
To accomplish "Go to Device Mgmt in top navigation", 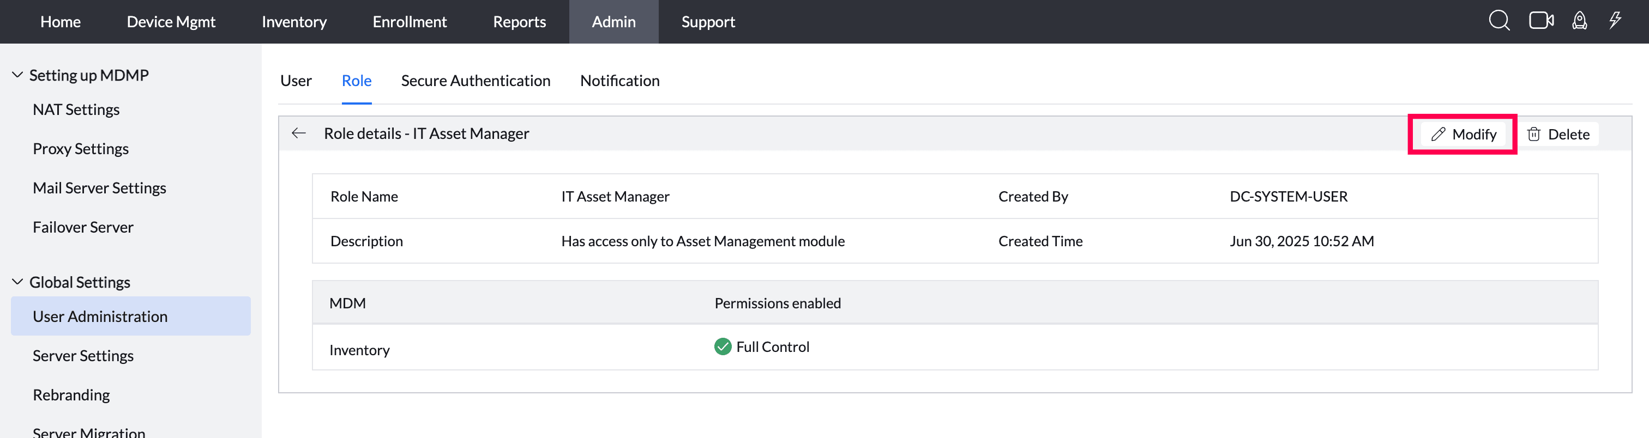I will (171, 22).
